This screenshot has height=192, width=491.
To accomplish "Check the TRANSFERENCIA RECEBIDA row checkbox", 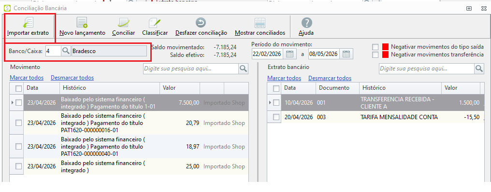I will 276,103.
